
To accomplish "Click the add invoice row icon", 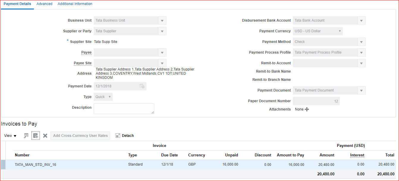I will 36,136.
